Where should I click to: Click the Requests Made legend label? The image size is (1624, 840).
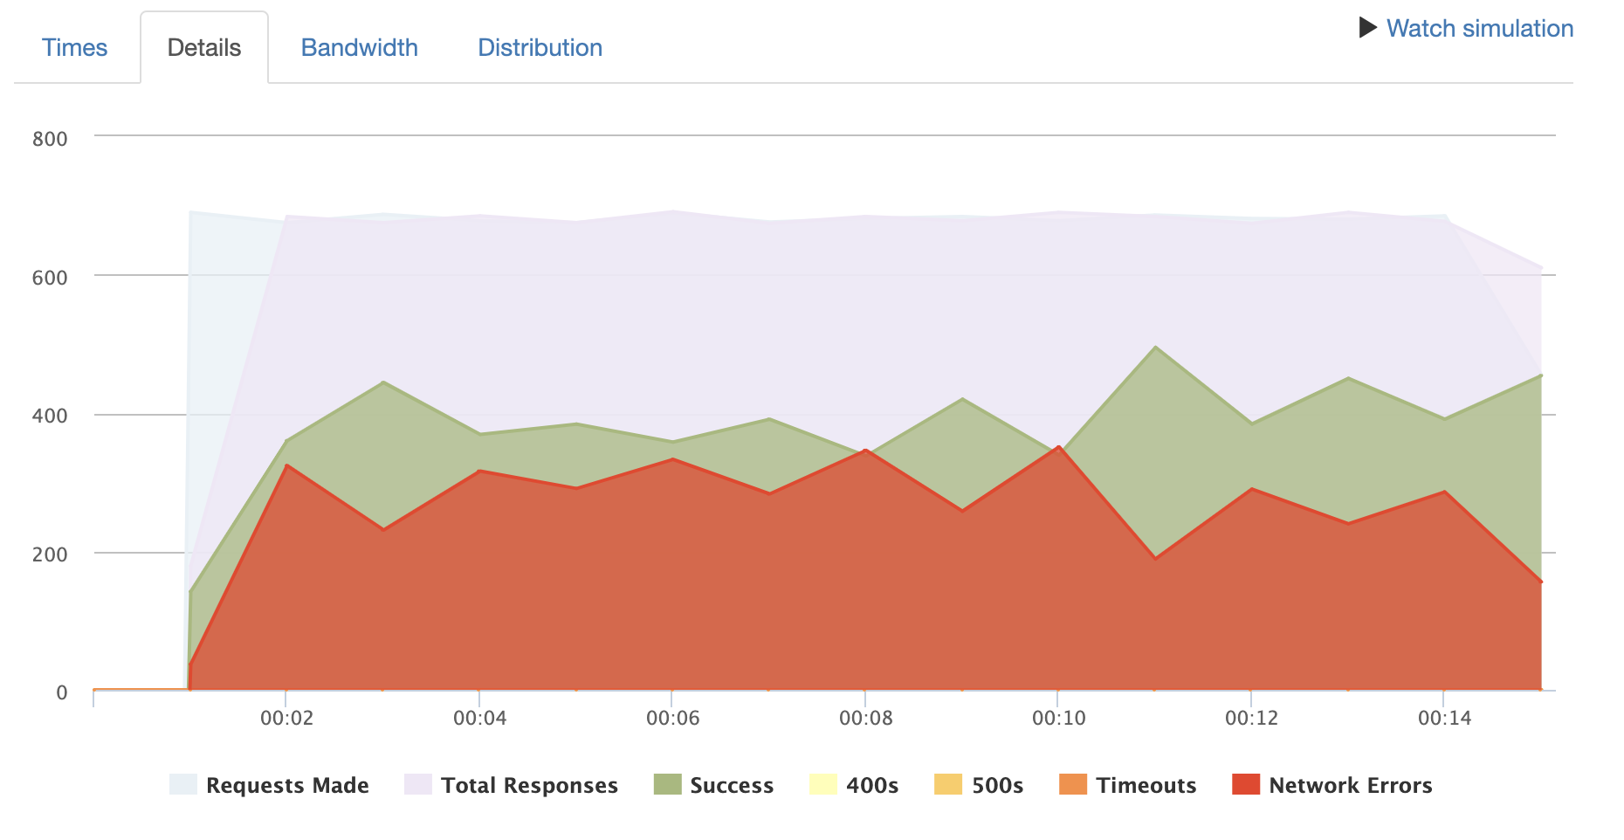pyautogui.click(x=287, y=785)
